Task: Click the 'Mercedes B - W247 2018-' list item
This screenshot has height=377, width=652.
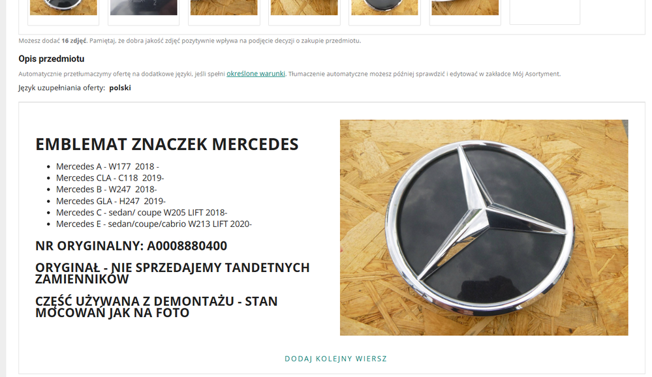Action: click(x=106, y=189)
